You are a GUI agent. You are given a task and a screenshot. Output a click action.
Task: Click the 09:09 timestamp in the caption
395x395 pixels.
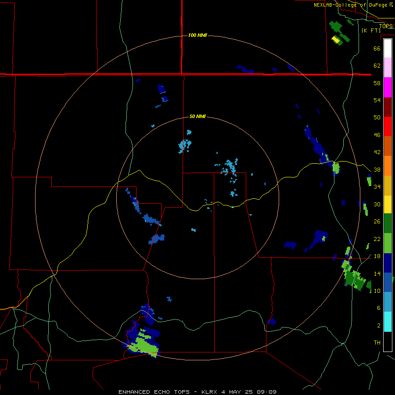(266, 392)
